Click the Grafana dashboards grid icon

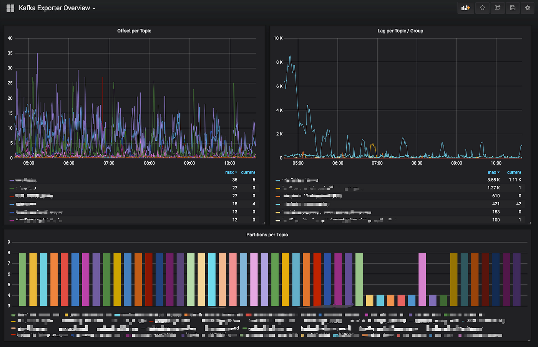pos(10,8)
